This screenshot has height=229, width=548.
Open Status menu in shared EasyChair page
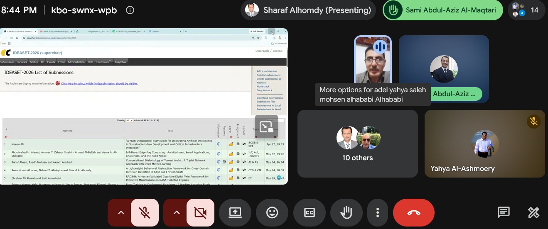point(34,62)
